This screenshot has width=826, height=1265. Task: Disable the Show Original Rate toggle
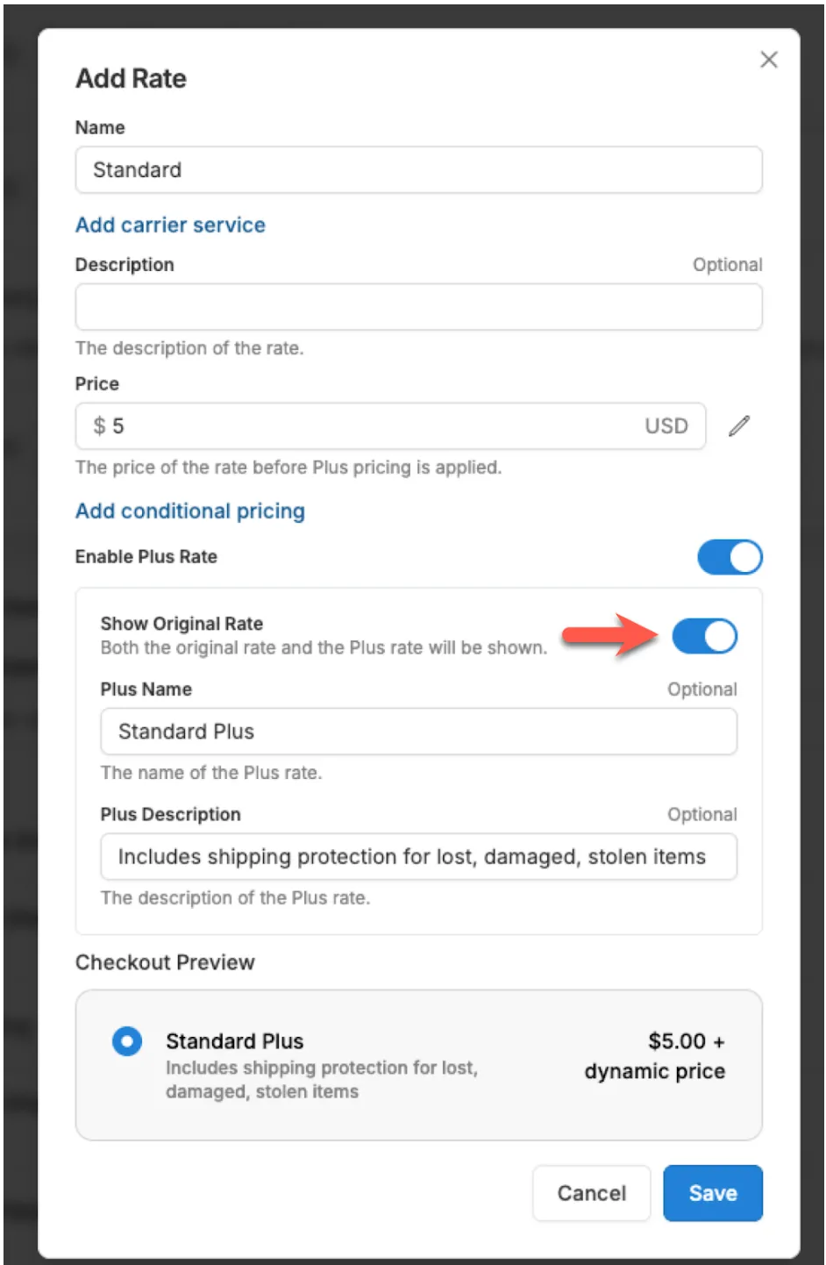tap(704, 637)
